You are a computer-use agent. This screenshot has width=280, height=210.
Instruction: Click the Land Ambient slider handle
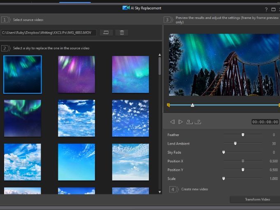point(235,143)
